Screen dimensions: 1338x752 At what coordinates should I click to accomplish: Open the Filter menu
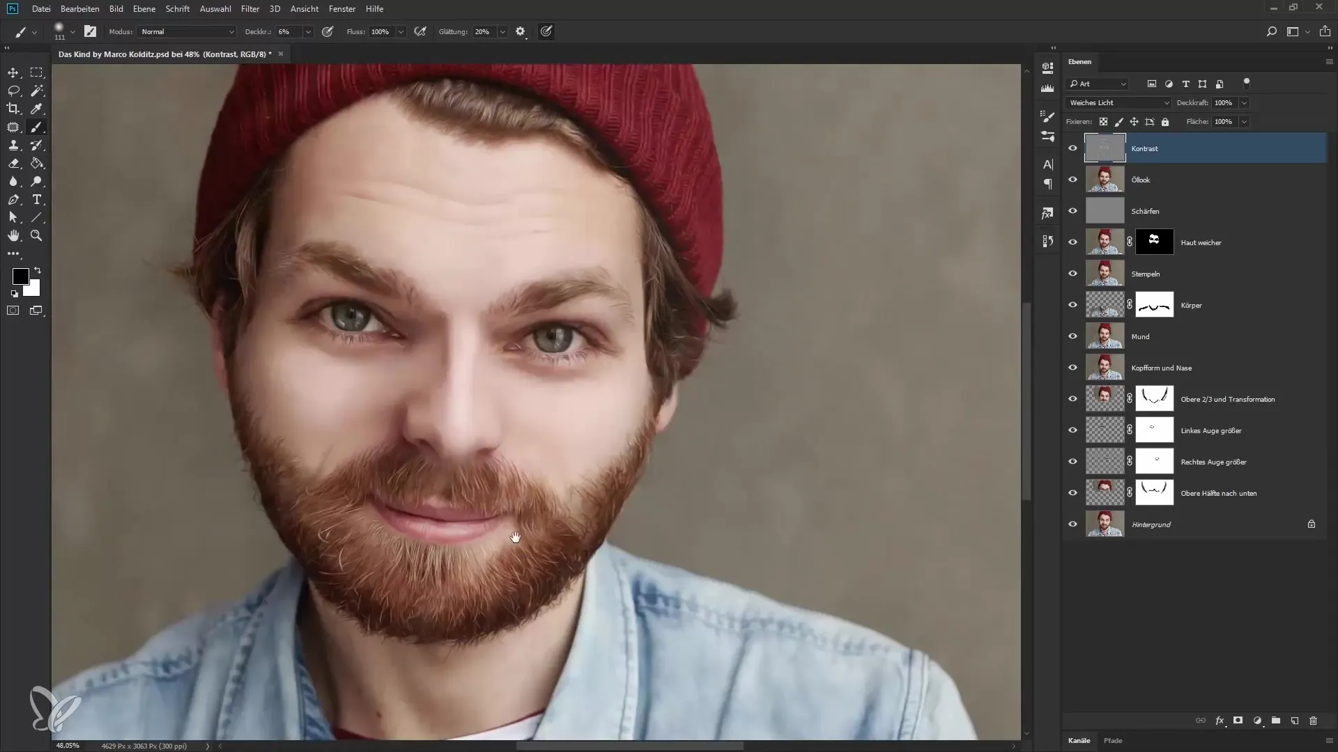[x=249, y=9]
